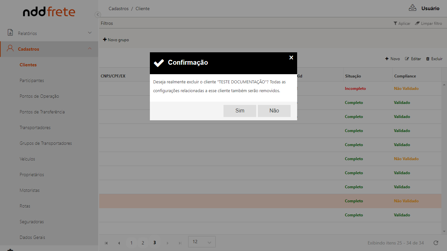The image size is (447, 251).
Task: Click Novo grupo in the filters
Action: (116, 40)
